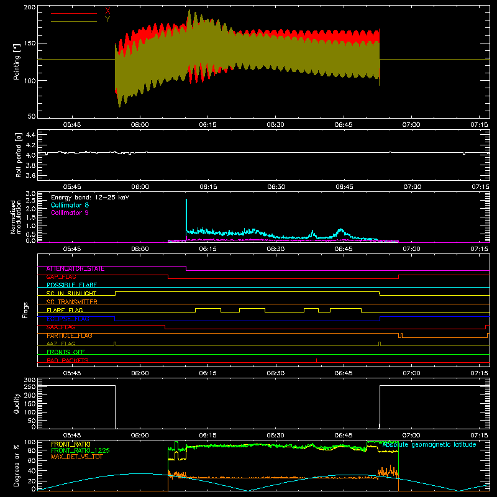Click the Flags axis title
Screen dimensions: 497x497
tap(25, 310)
